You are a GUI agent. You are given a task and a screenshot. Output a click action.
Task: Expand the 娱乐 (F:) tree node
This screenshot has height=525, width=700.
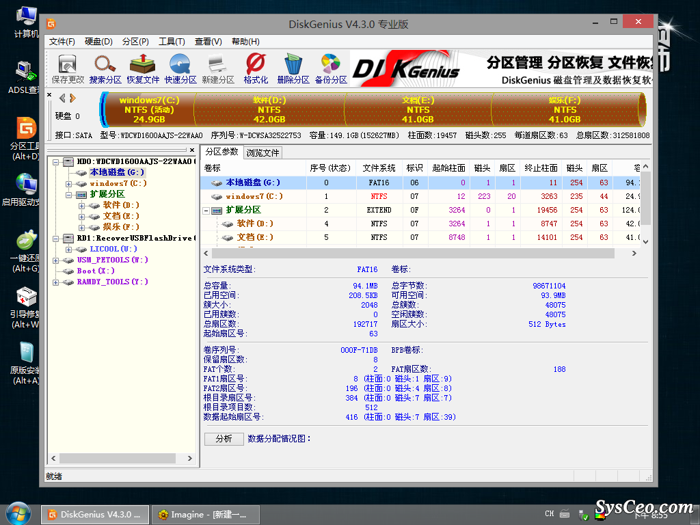[81, 227]
